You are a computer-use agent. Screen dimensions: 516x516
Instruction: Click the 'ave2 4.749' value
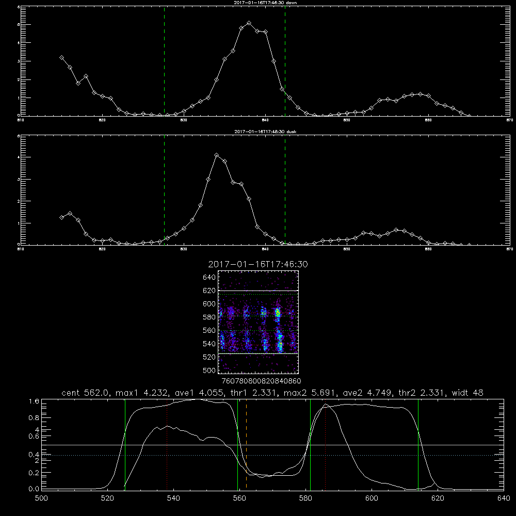[x=366, y=393]
